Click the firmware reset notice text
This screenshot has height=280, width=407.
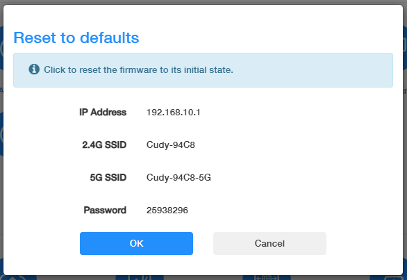(138, 69)
